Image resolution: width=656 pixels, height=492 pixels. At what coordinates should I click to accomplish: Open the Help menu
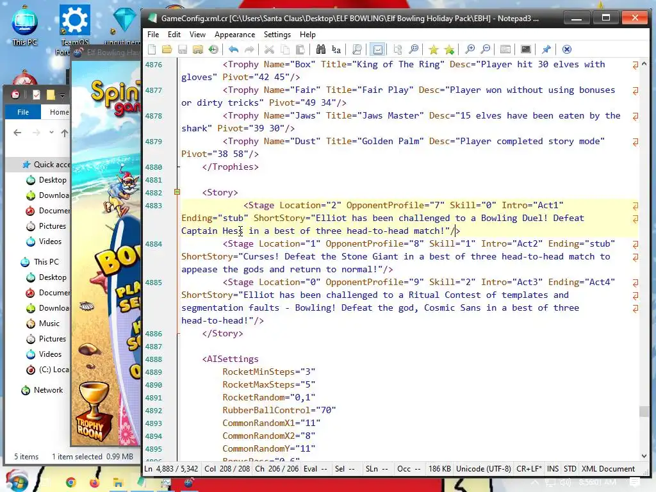(307, 35)
